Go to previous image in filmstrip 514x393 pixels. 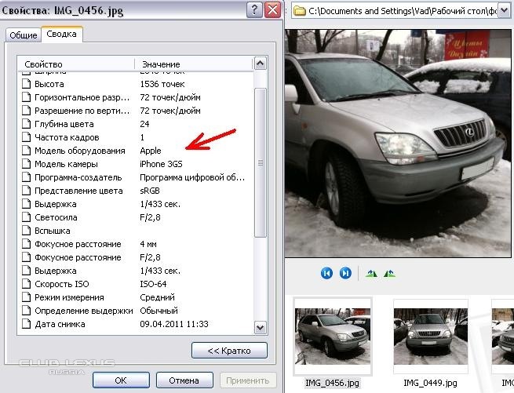pyautogui.click(x=326, y=273)
